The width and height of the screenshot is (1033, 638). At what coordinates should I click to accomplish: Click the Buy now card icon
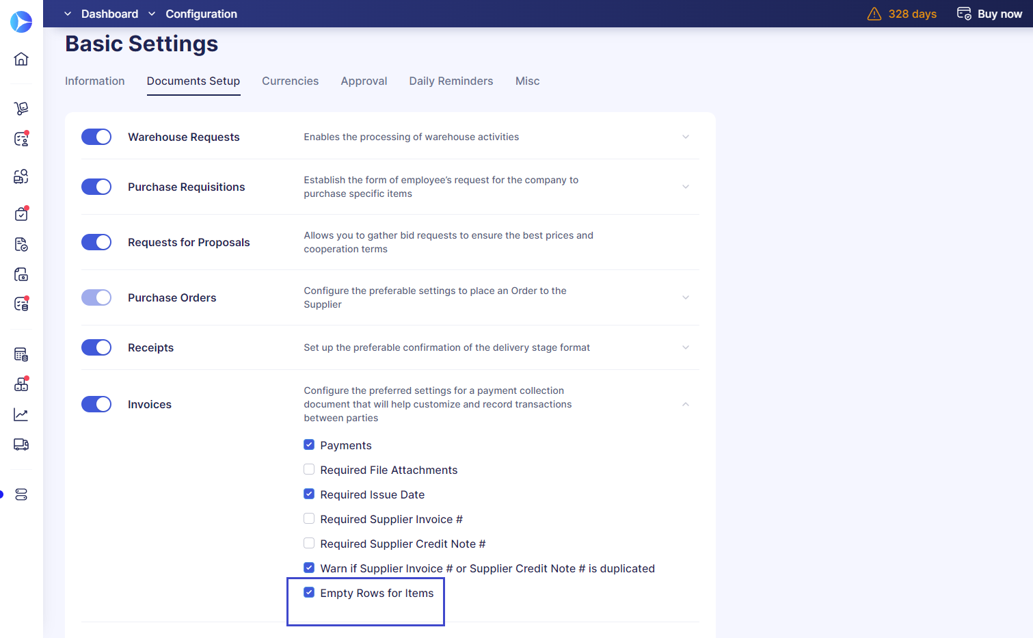tap(964, 14)
